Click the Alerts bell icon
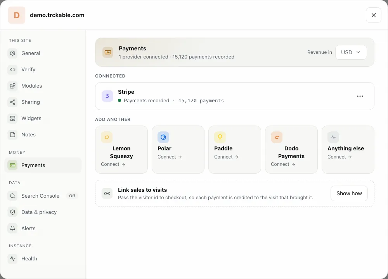Viewport: 388px width, 279px height. click(x=13, y=228)
